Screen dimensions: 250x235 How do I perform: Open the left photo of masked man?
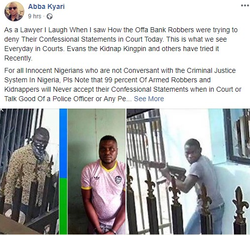29,172
